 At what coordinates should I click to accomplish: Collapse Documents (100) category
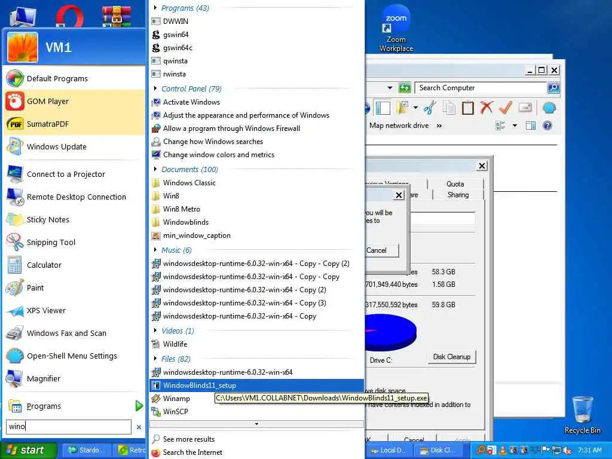(155, 169)
